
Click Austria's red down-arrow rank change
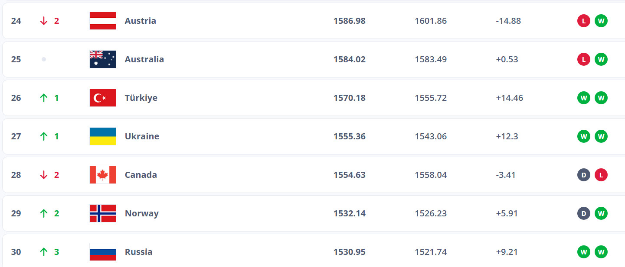pyautogui.click(x=44, y=21)
